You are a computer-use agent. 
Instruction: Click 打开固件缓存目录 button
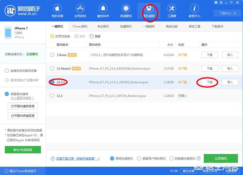click(x=23, y=106)
